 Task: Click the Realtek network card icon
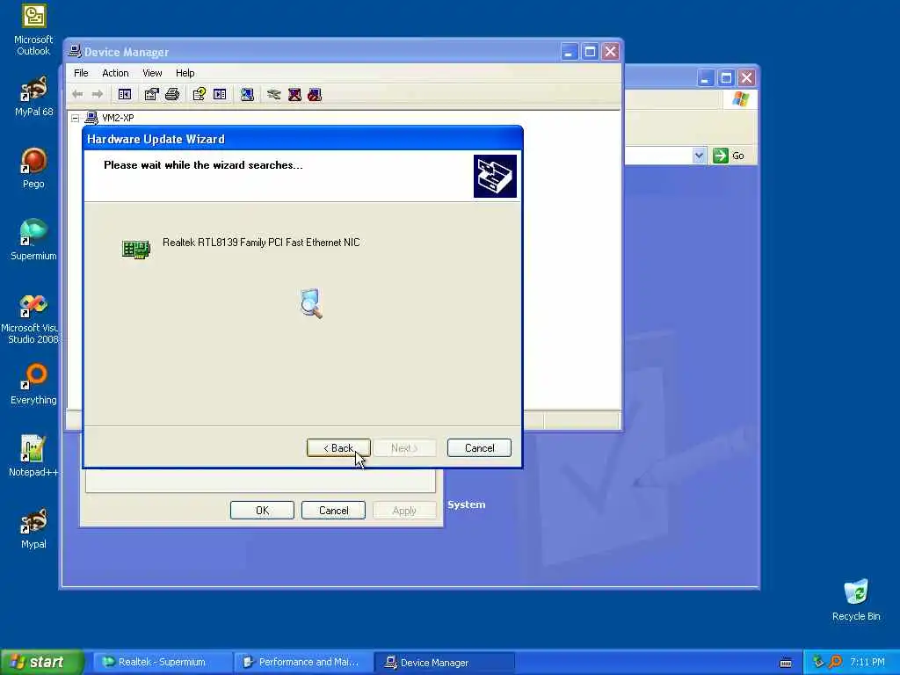136,249
